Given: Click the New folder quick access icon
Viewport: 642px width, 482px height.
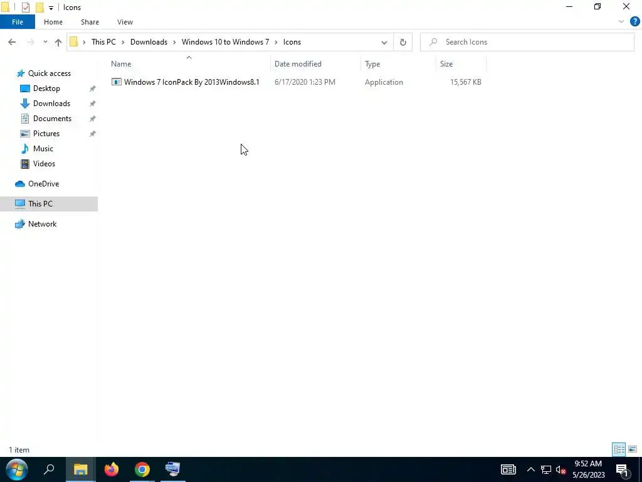Looking at the screenshot, I should click(39, 8).
